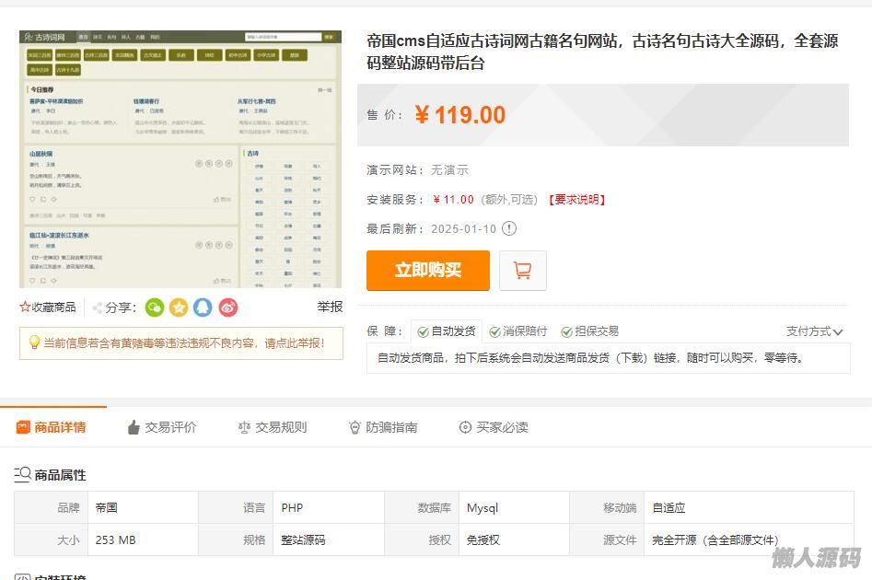The image size is (872, 580).
Task: Click the info icon beside 最后刷新 date
Action: click(x=509, y=228)
